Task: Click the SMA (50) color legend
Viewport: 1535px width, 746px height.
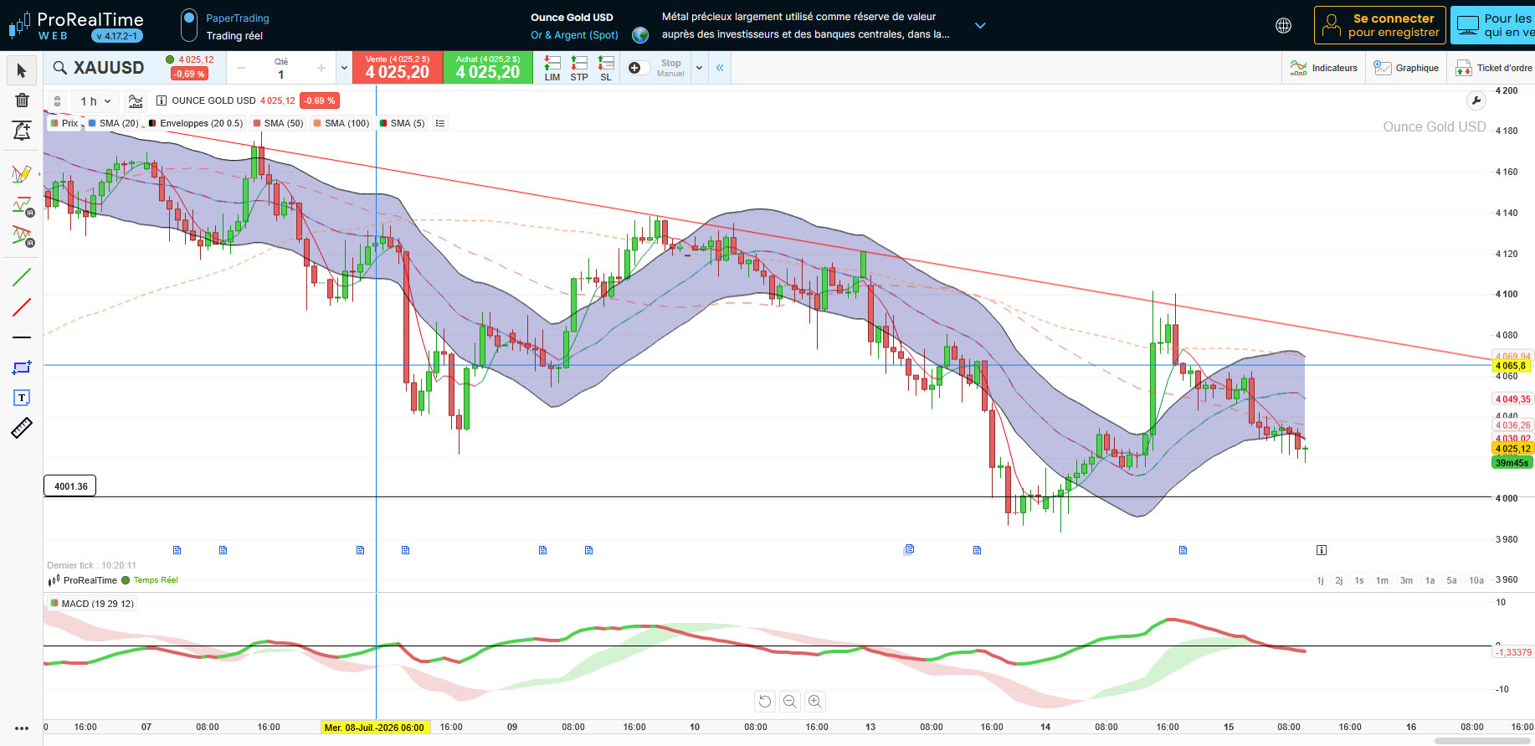Action: tap(278, 123)
